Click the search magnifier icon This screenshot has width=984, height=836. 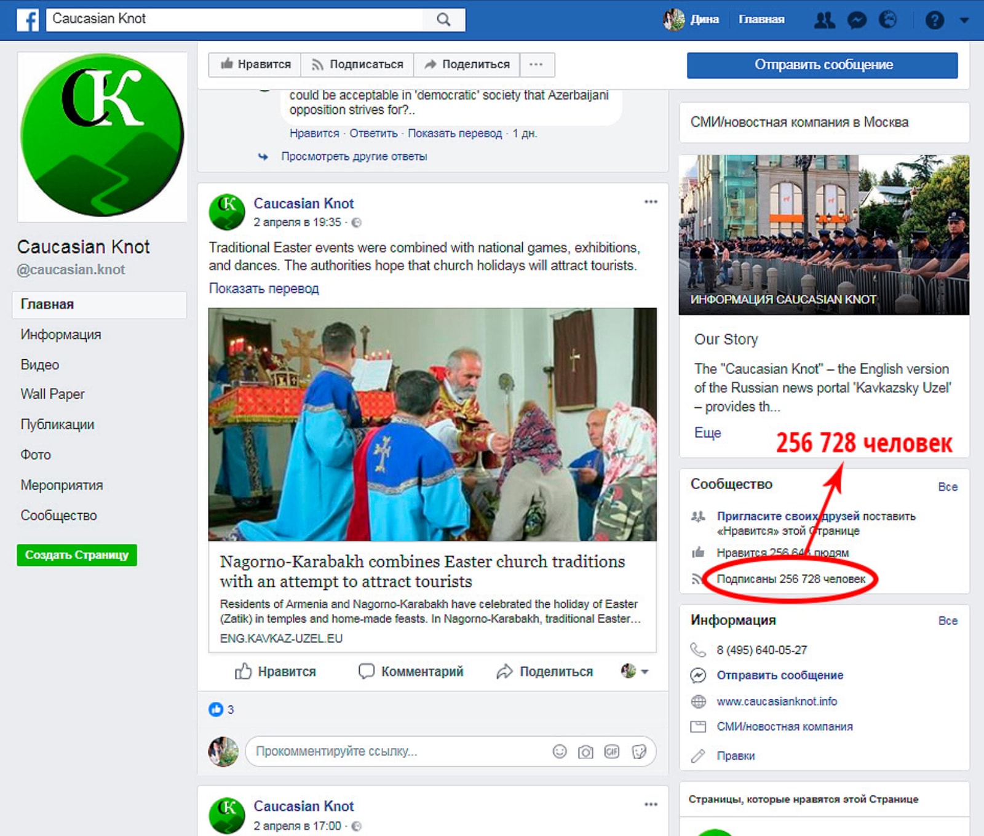tap(443, 20)
